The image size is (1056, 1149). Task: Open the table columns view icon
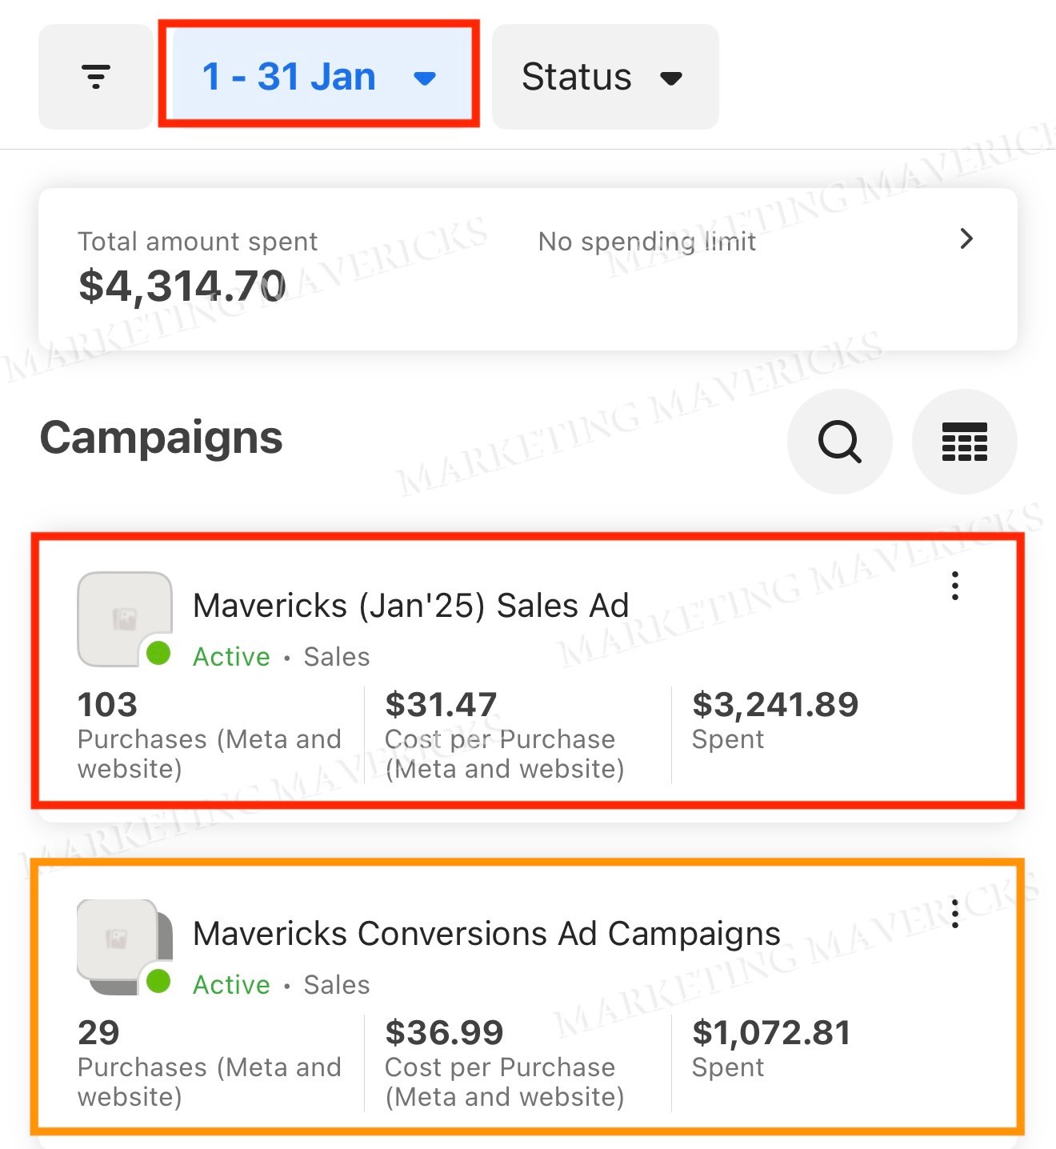(x=964, y=442)
